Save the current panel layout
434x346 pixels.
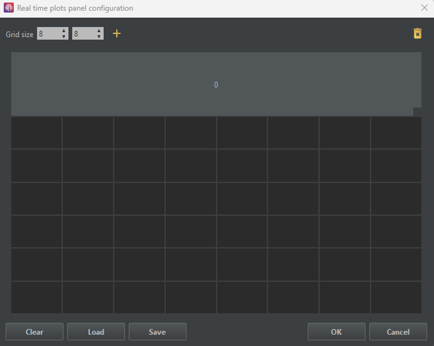point(157,332)
